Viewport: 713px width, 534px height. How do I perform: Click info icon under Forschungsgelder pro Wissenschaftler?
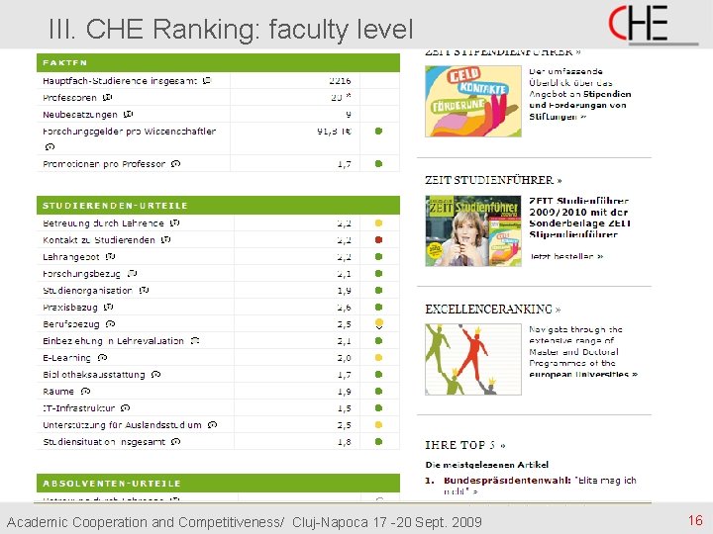click(x=51, y=146)
